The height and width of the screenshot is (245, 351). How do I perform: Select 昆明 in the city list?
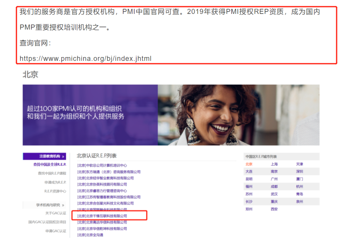tap(249, 179)
